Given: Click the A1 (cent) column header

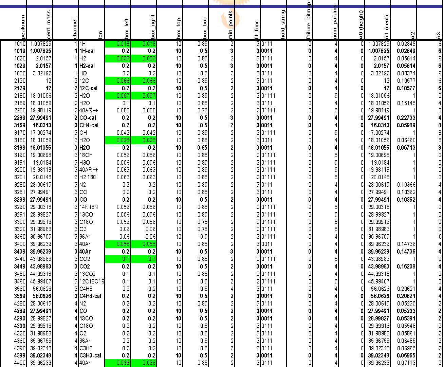Looking at the screenshot, I should [x=387, y=23].
